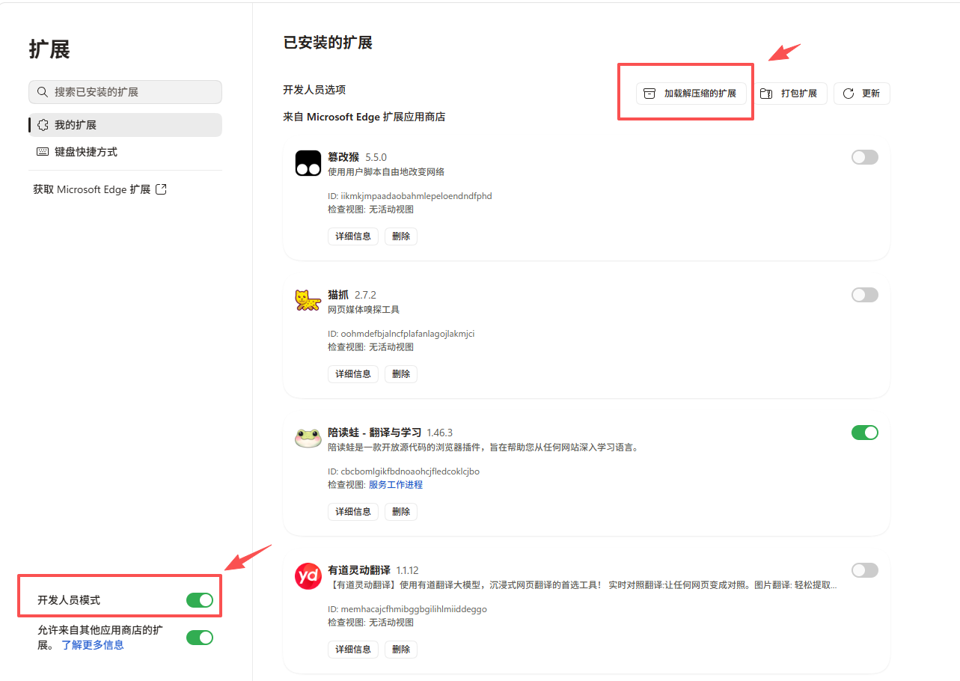The image size is (960, 681).
Task: Click the 使用用户脚本自由地改变网络 description
Action: click(386, 172)
